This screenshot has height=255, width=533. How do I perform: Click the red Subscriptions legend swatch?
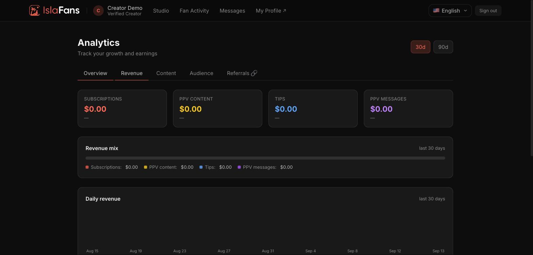87,167
